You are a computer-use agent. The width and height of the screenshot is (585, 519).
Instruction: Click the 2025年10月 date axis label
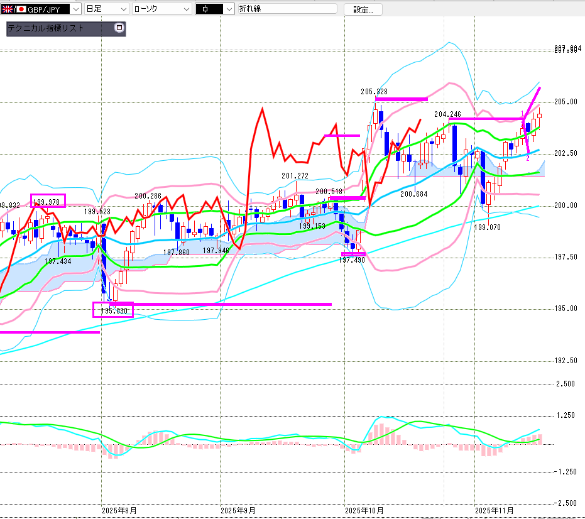(x=364, y=510)
